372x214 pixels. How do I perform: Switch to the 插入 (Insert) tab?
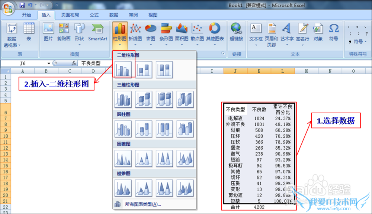pos(46,15)
